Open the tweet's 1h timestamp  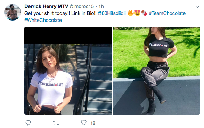point(101,6)
